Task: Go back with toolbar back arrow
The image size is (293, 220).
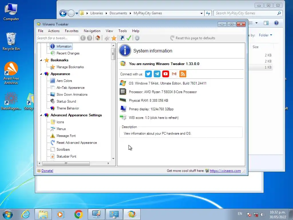Action: pyautogui.click(x=83, y=38)
